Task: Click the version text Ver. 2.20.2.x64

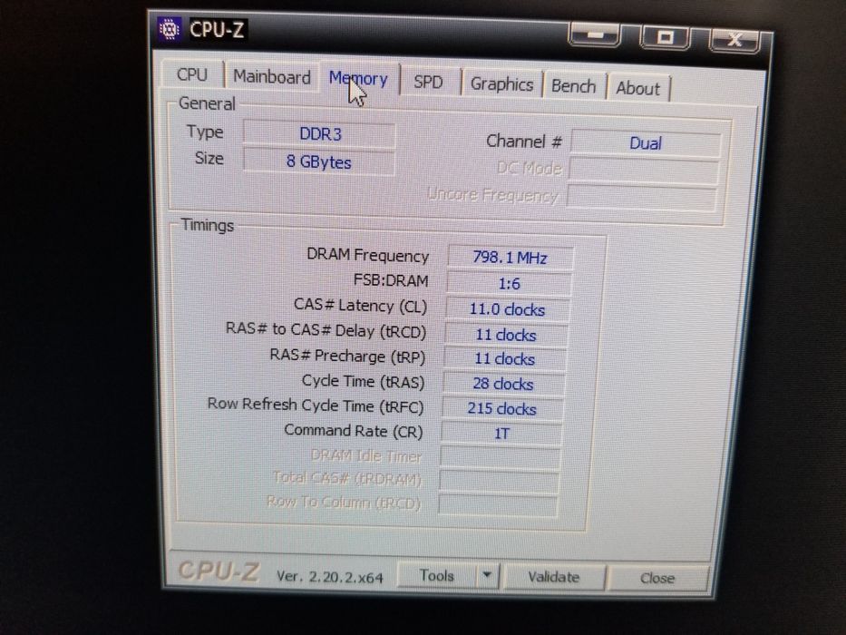Action: [330, 577]
